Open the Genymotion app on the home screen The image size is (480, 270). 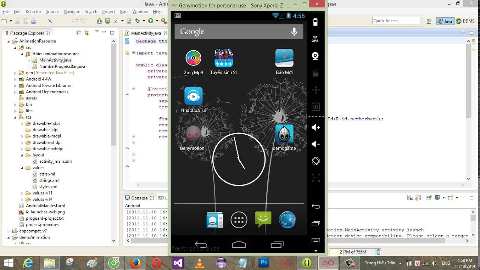193,134
